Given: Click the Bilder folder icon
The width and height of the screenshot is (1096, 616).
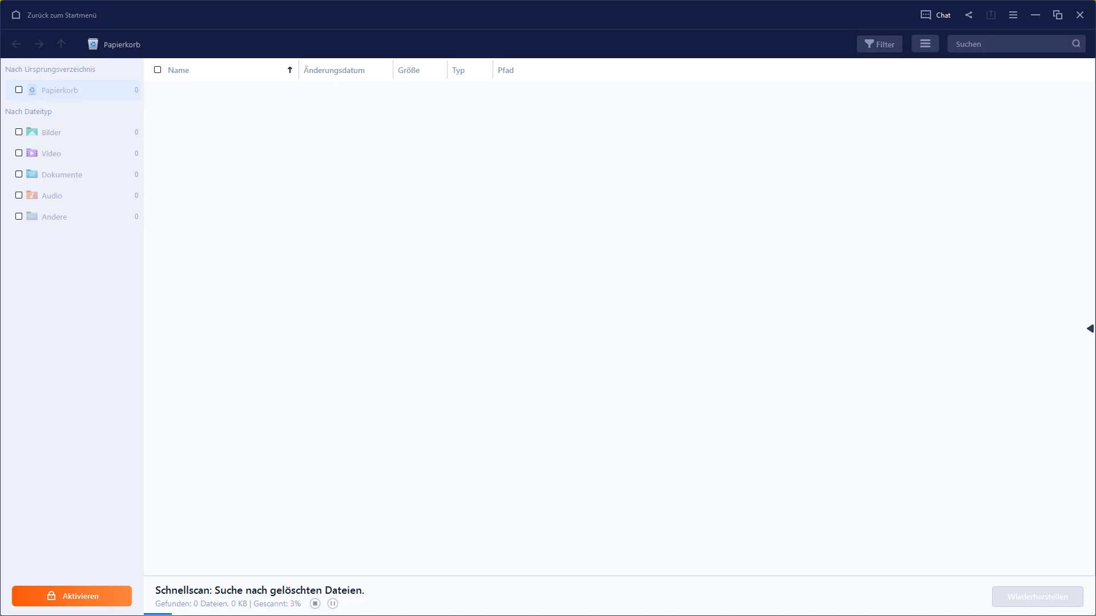Looking at the screenshot, I should point(32,132).
